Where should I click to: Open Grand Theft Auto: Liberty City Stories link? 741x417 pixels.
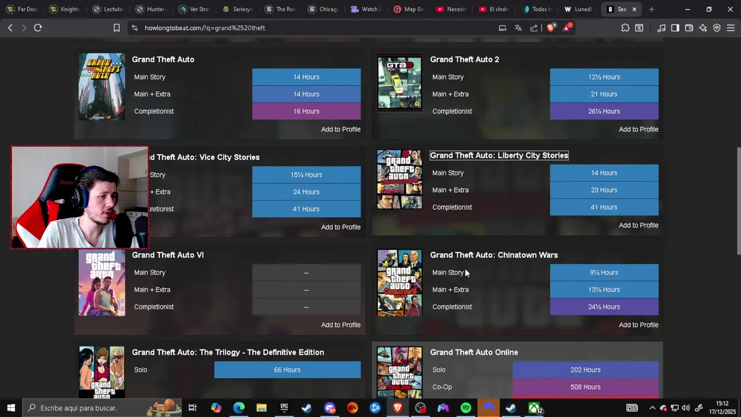[x=499, y=155]
